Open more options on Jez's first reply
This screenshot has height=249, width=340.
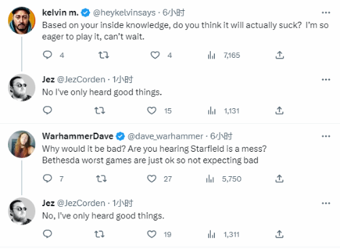coord(326,80)
